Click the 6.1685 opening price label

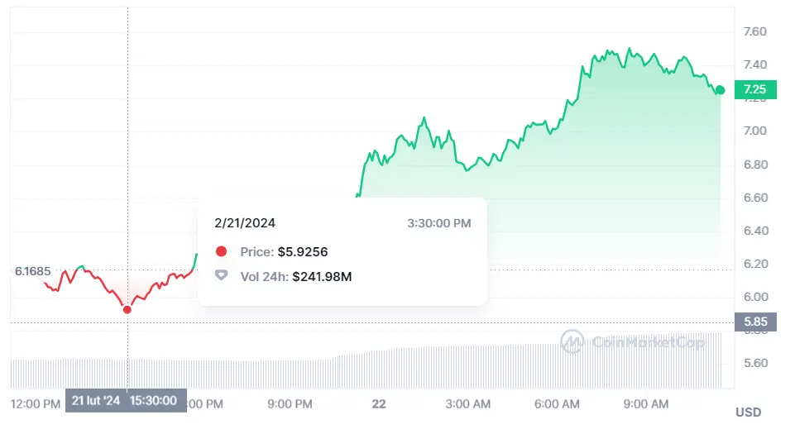pyautogui.click(x=32, y=270)
